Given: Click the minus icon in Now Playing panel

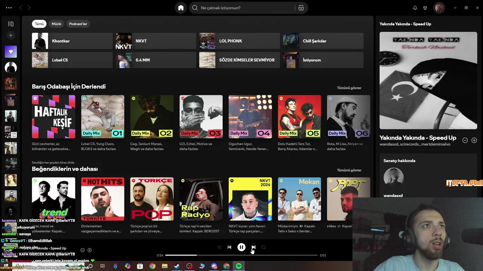Looking at the screenshot, I should point(465,140).
